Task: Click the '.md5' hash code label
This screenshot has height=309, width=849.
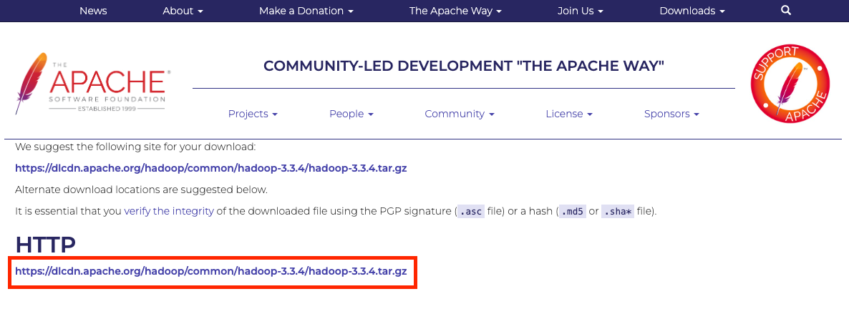Action: click(x=572, y=212)
